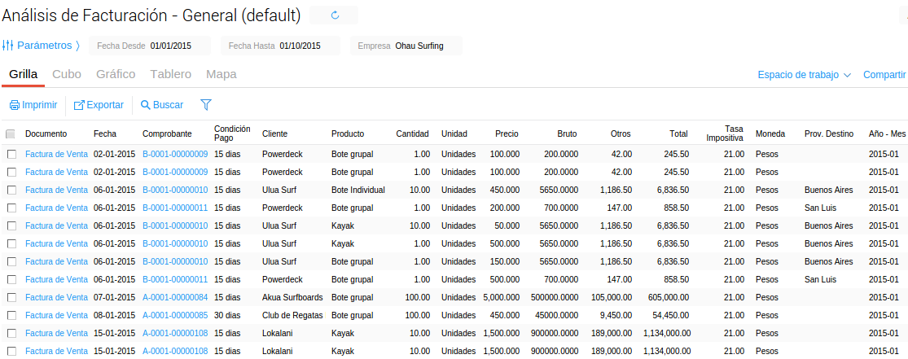The height and width of the screenshot is (359, 908).
Task: Expand the Parámetros panel chevron
Action: [78, 46]
